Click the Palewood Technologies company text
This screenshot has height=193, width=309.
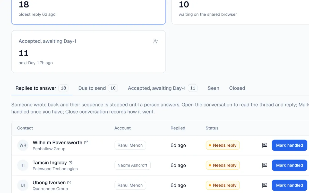[55, 169]
